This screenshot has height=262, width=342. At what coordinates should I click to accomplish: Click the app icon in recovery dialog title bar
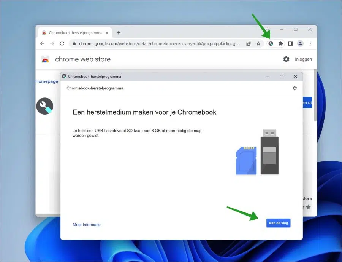point(64,76)
